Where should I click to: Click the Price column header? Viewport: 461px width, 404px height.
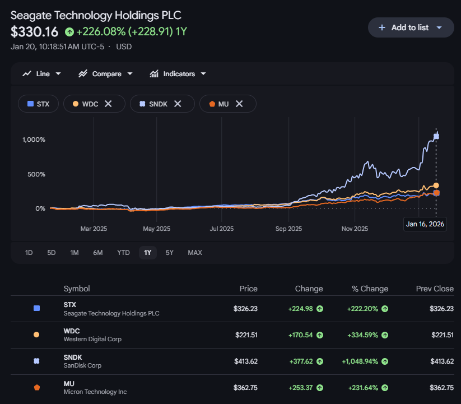[x=249, y=289]
